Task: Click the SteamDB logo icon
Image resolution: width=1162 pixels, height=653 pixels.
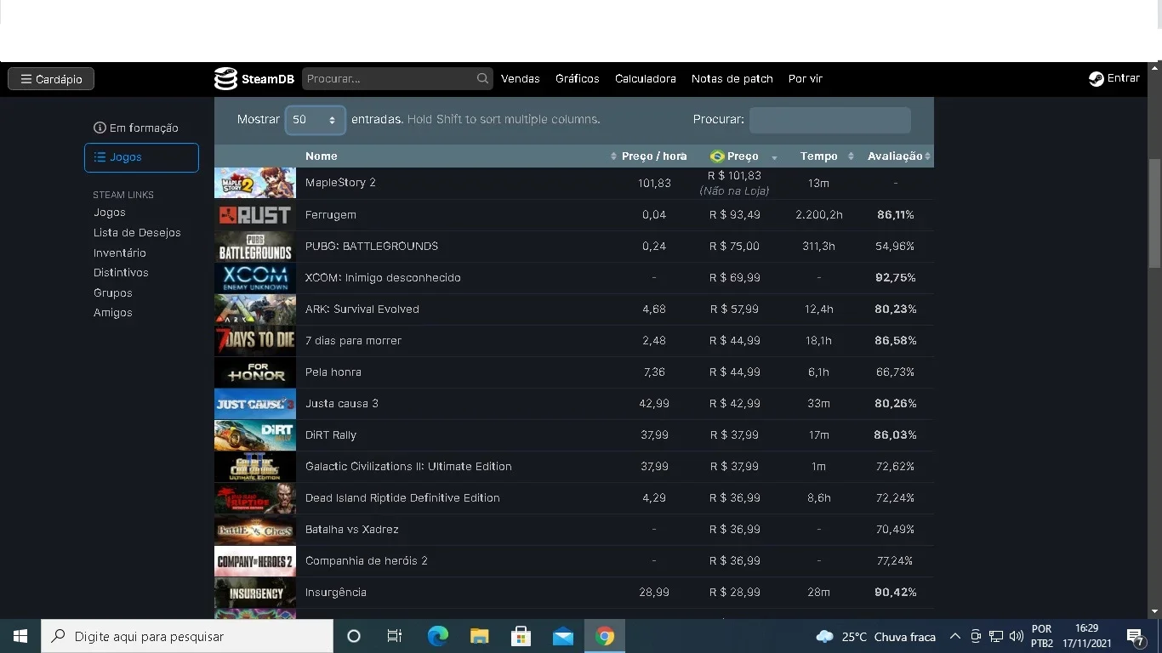Action: click(x=225, y=78)
